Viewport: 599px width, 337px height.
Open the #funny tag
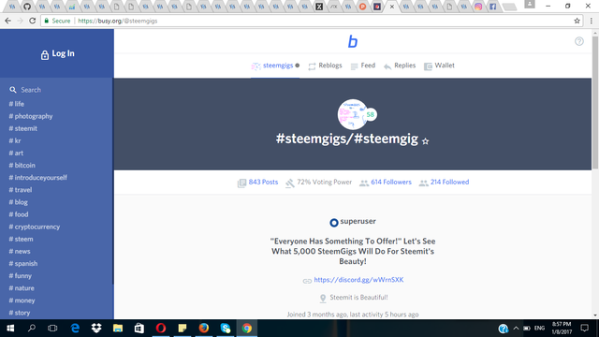click(21, 275)
